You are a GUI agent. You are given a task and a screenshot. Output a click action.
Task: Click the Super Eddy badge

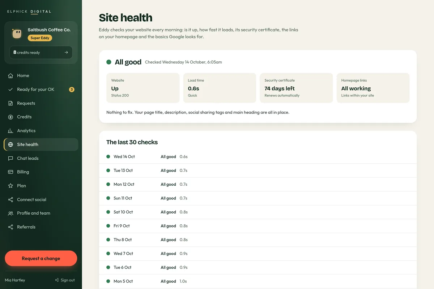click(40, 38)
